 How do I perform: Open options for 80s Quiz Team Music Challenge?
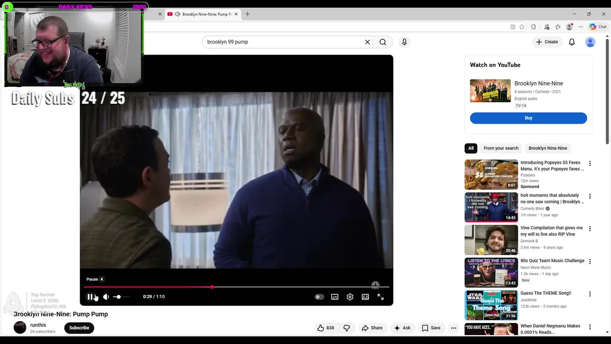coord(590,262)
